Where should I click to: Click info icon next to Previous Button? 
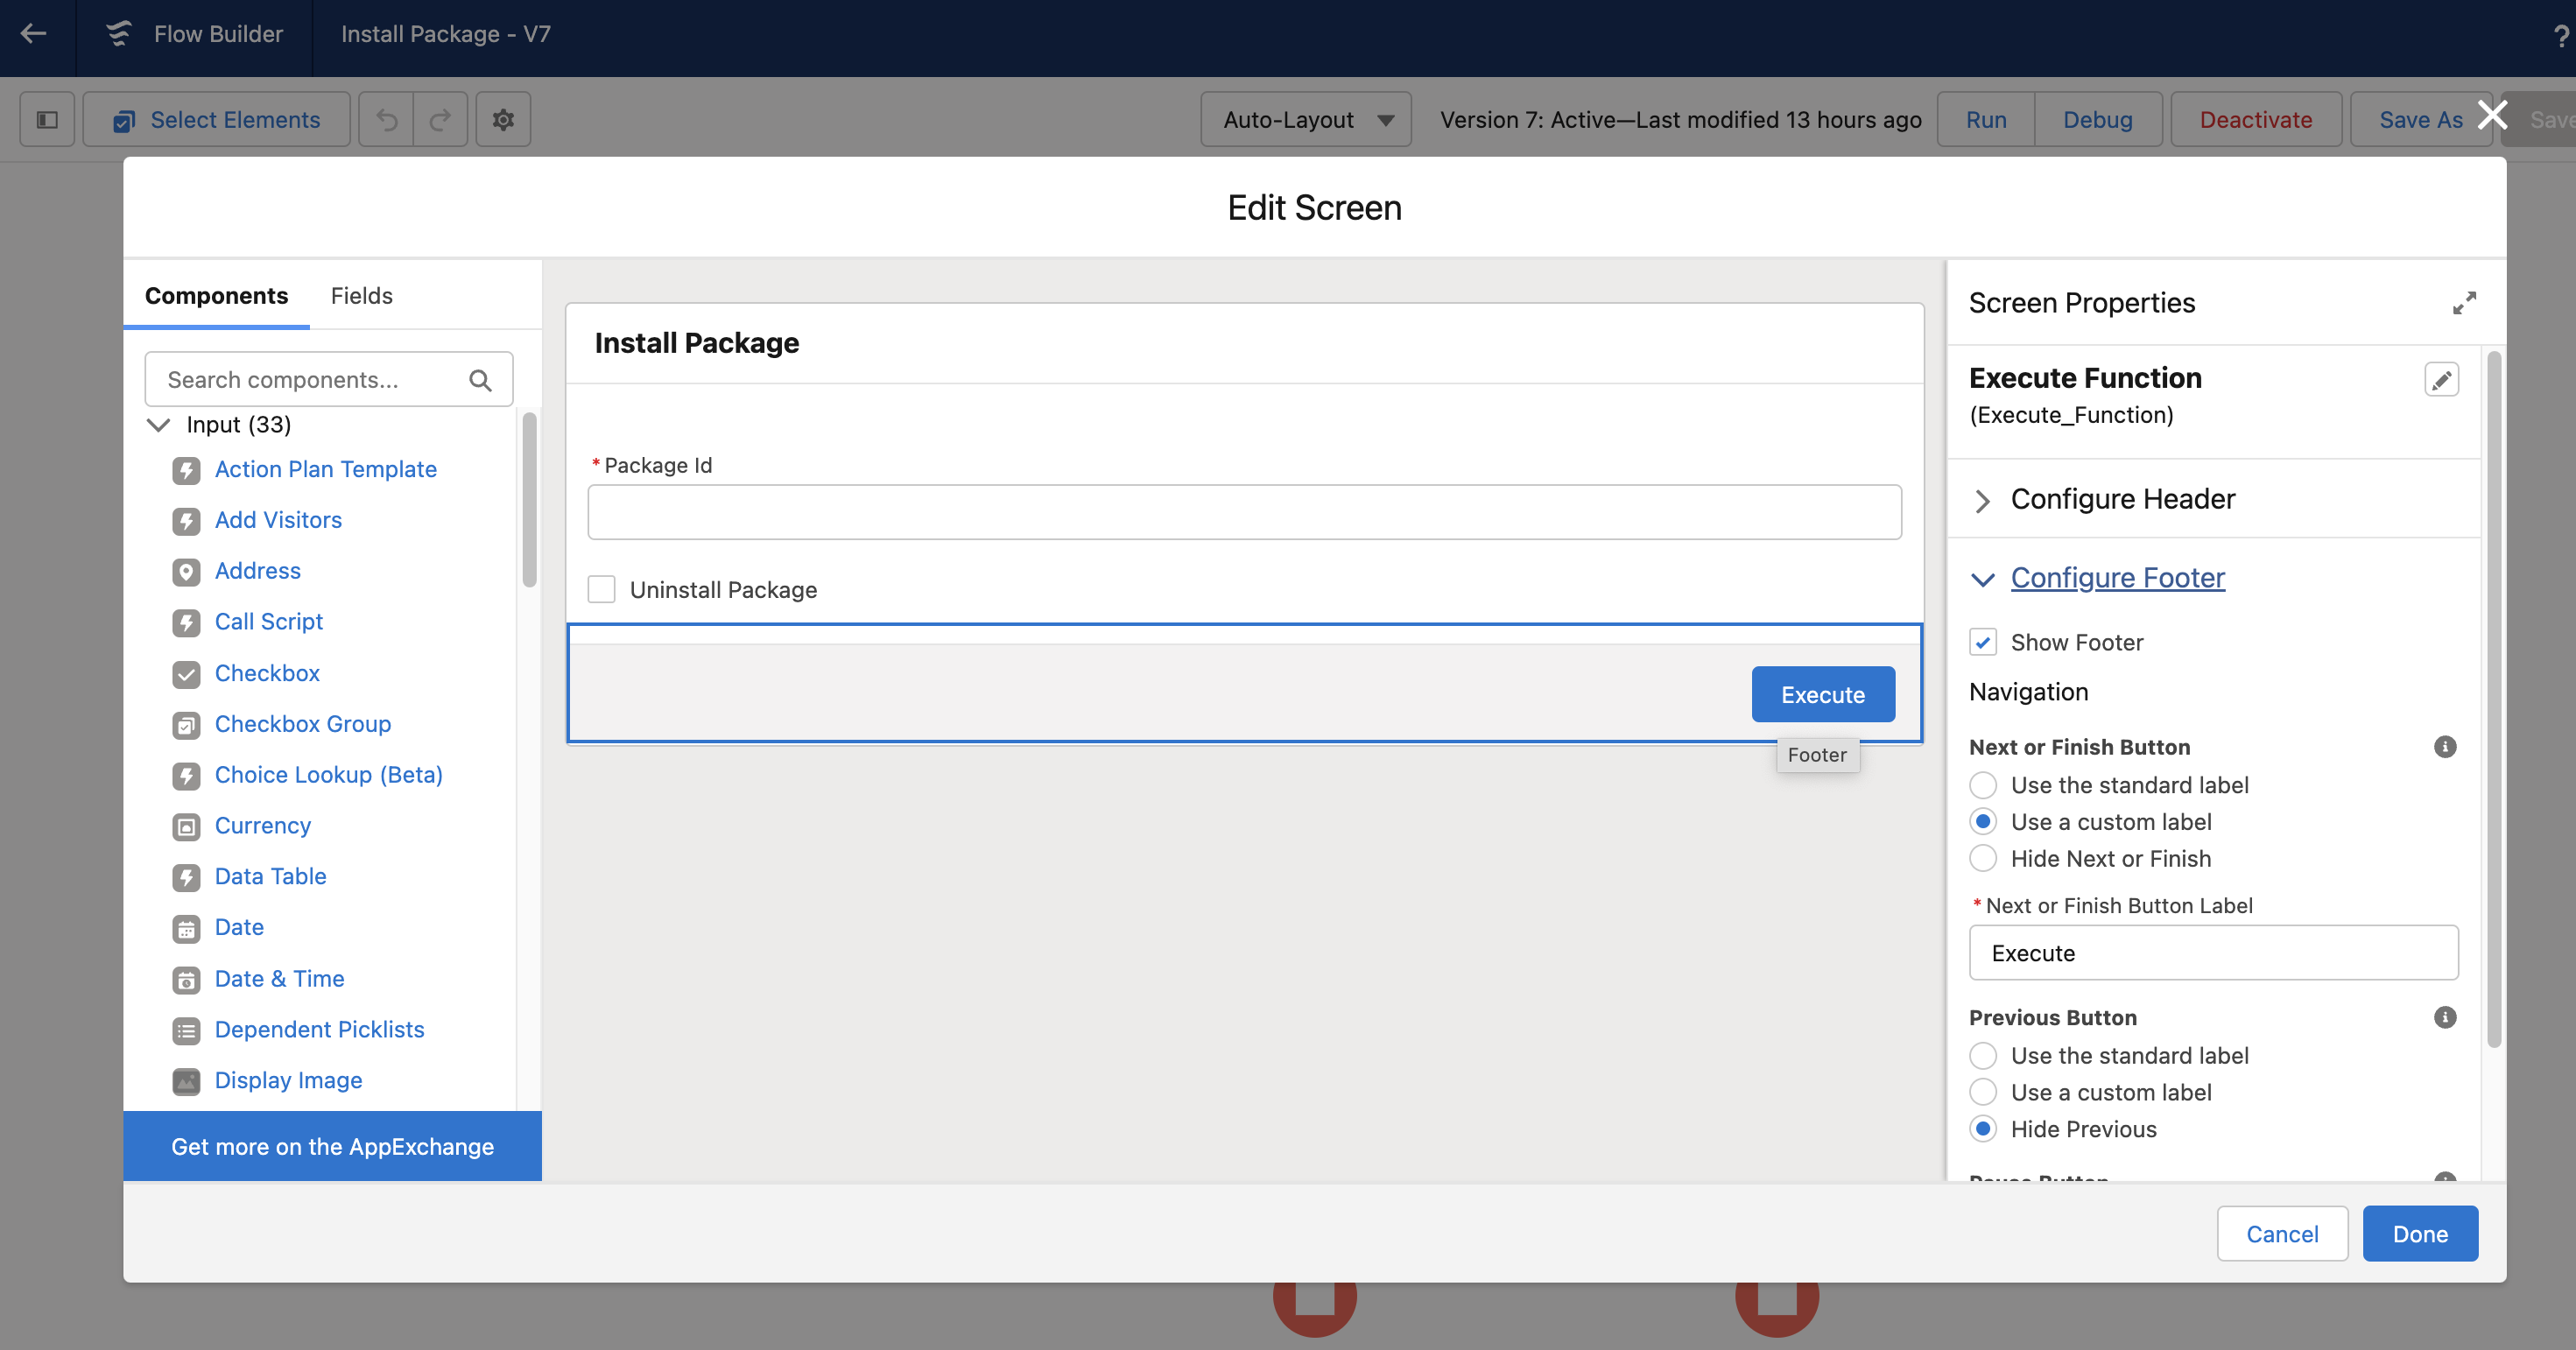[x=2445, y=1018]
